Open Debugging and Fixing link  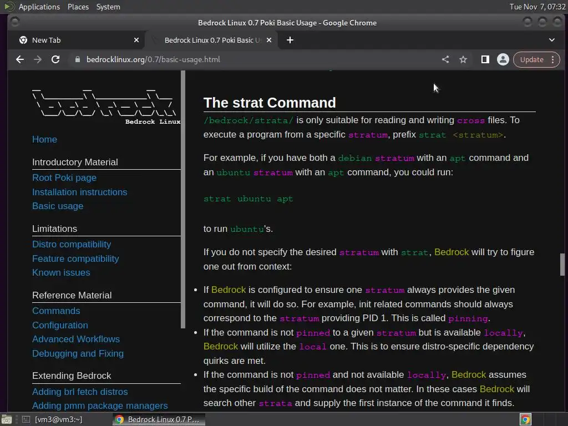78,353
